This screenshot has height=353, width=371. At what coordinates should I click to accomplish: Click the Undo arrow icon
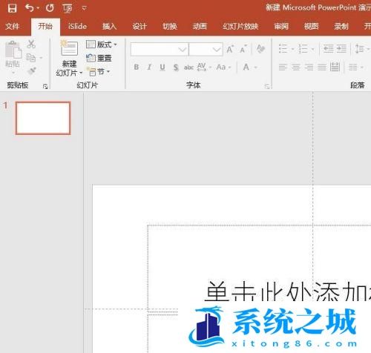[30, 8]
